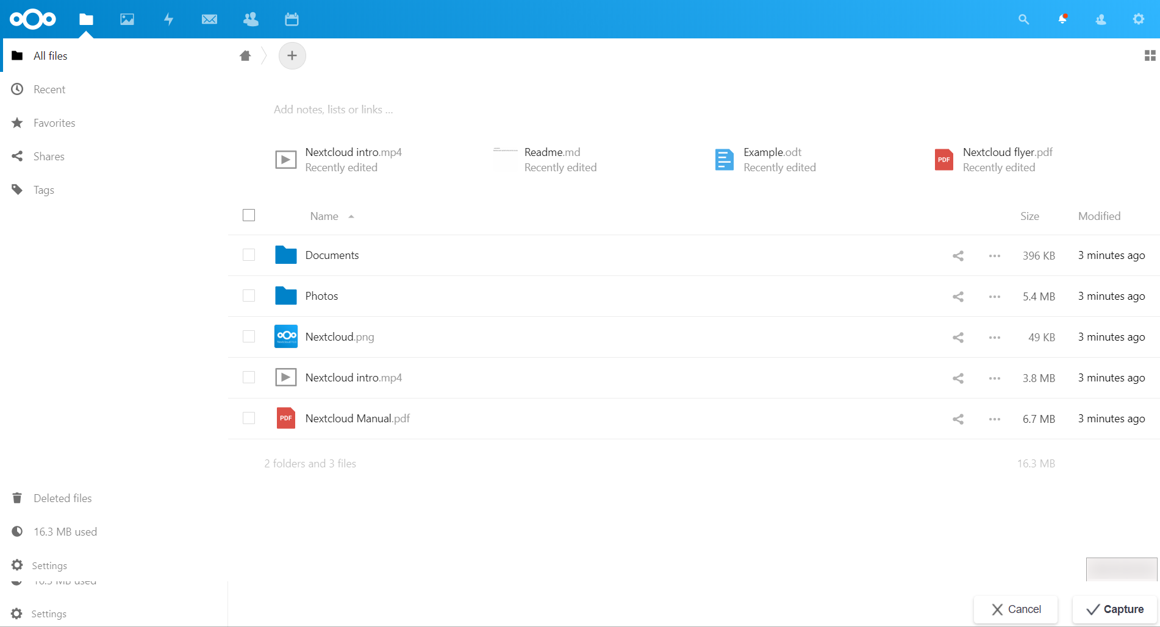The width and height of the screenshot is (1160, 627).
Task: Open Settings from the sidebar
Action: click(x=49, y=565)
